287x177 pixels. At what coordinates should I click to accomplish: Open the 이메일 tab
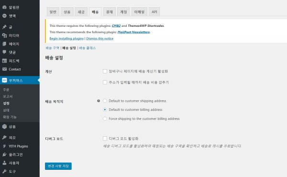click(139, 12)
